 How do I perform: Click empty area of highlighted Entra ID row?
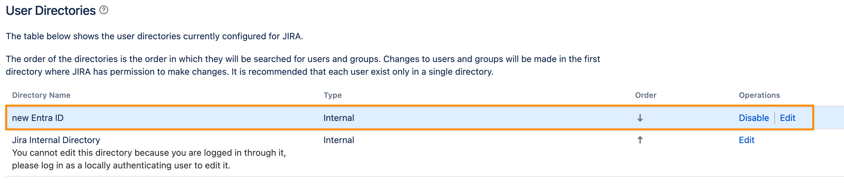491,118
